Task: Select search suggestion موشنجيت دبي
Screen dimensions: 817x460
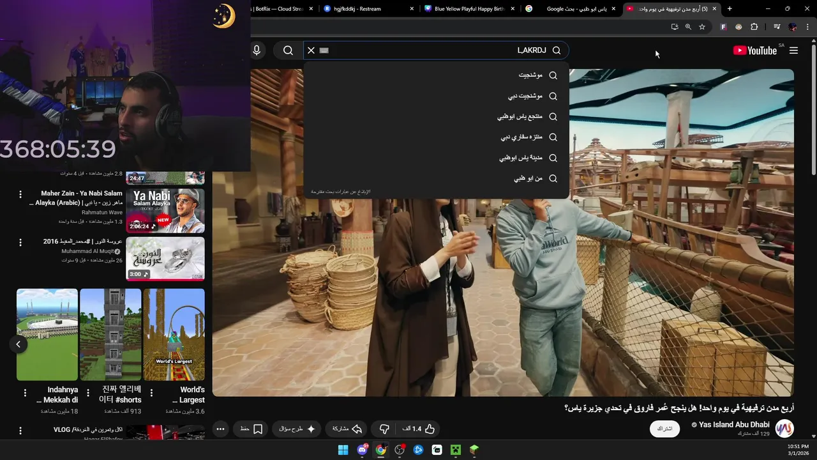Action: click(x=436, y=96)
